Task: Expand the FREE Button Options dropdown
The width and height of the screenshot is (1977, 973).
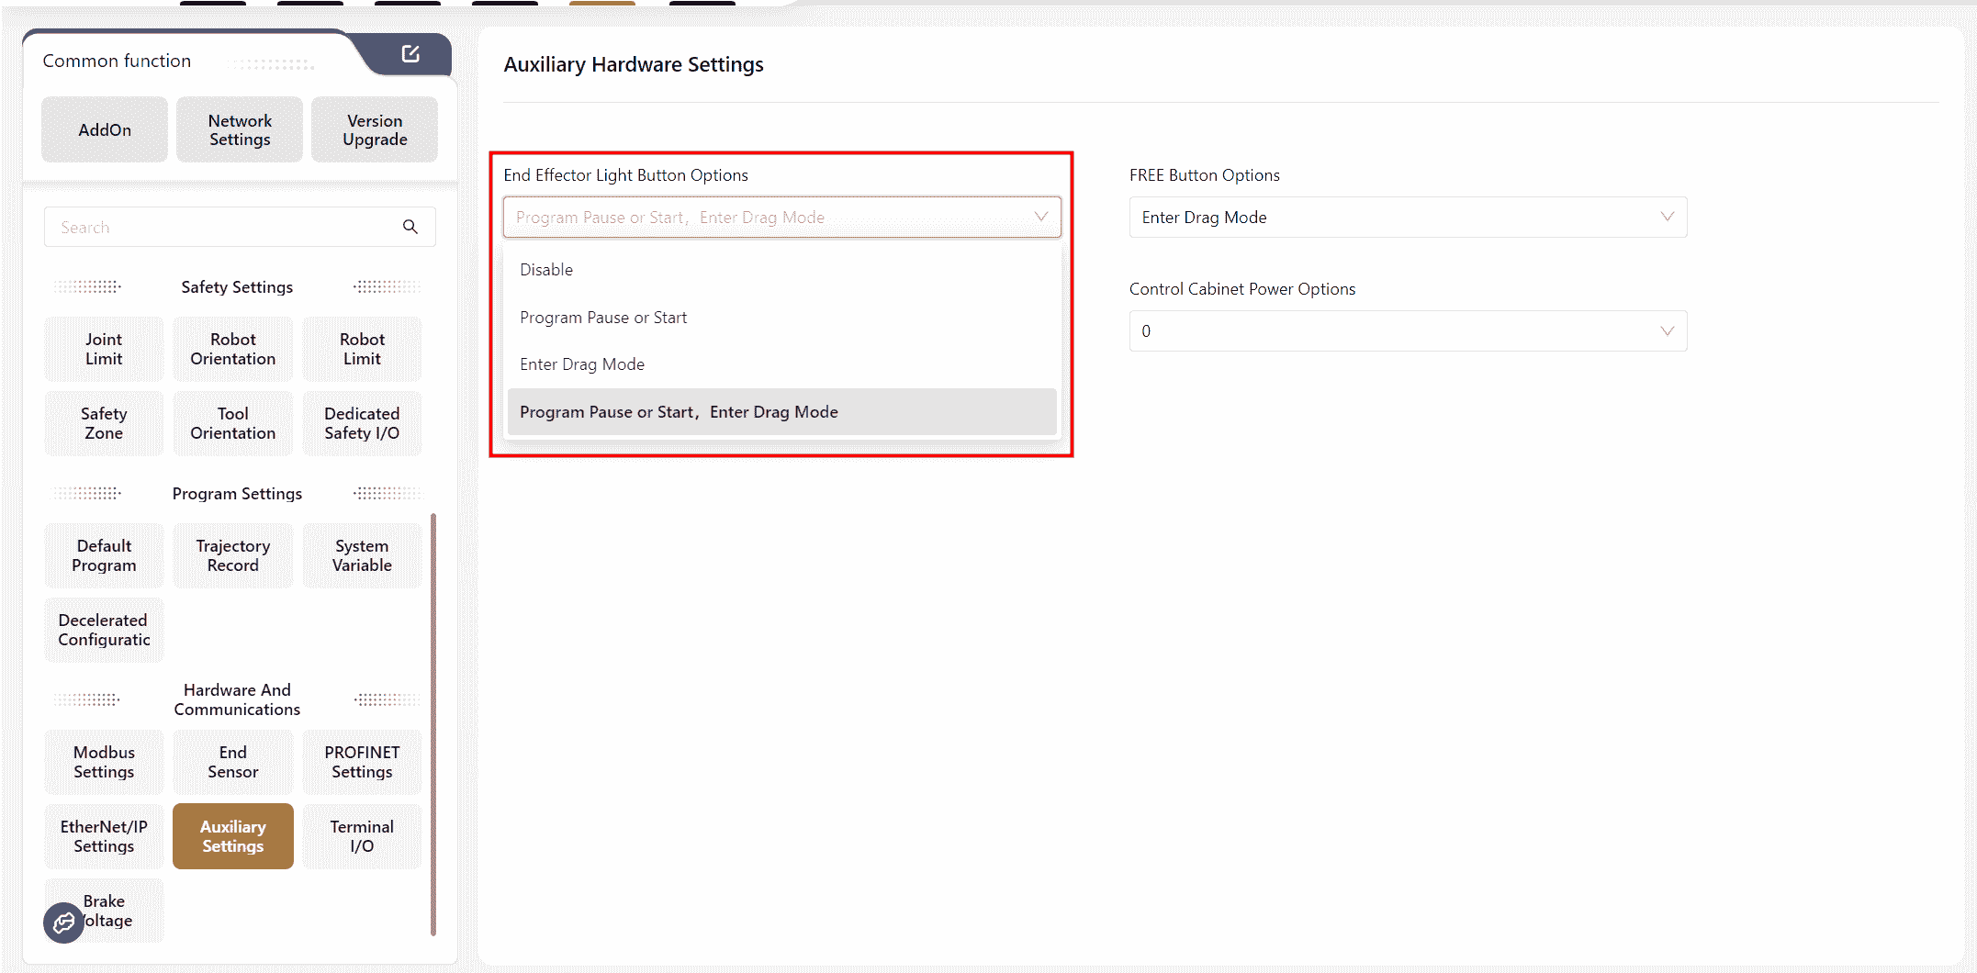Action: click(1407, 218)
